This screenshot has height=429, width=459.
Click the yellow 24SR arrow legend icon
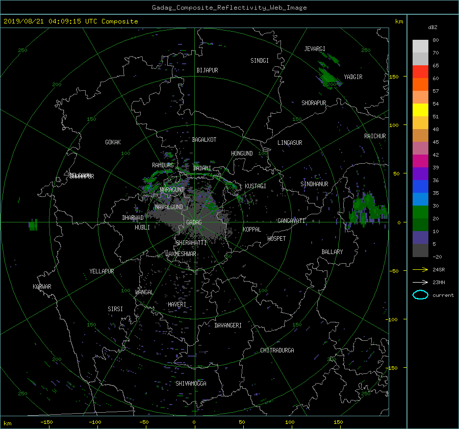tap(420, 269)
